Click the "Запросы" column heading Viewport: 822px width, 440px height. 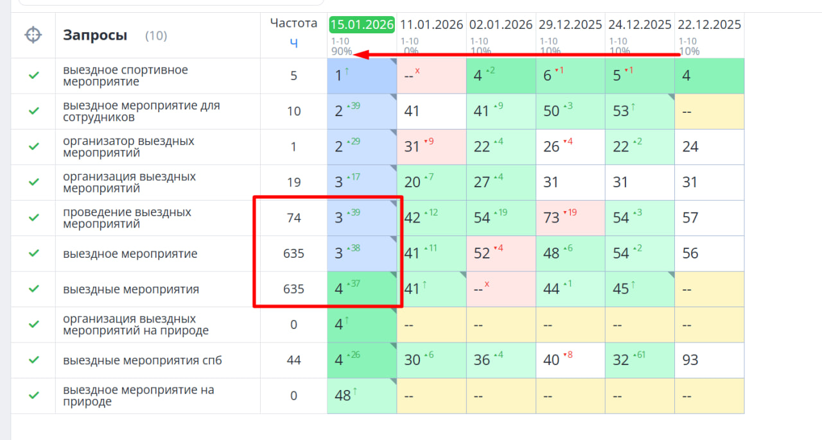click(95, 35)
